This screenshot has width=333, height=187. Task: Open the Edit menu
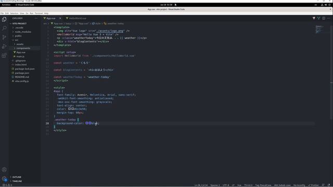(x=7, y=14)
